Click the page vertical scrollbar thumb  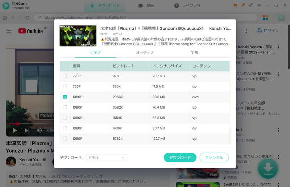click(x=289, y=47)
